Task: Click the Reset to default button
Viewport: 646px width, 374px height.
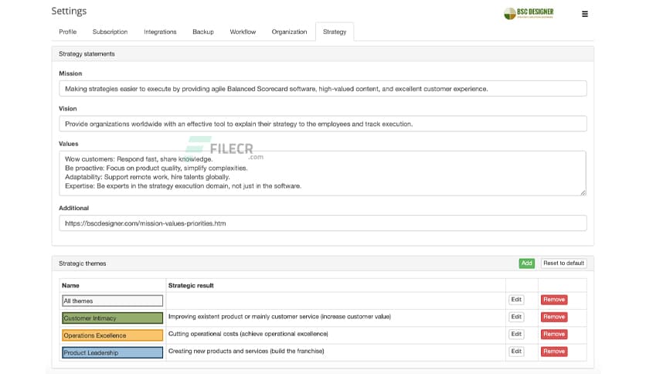Action: 563,263
